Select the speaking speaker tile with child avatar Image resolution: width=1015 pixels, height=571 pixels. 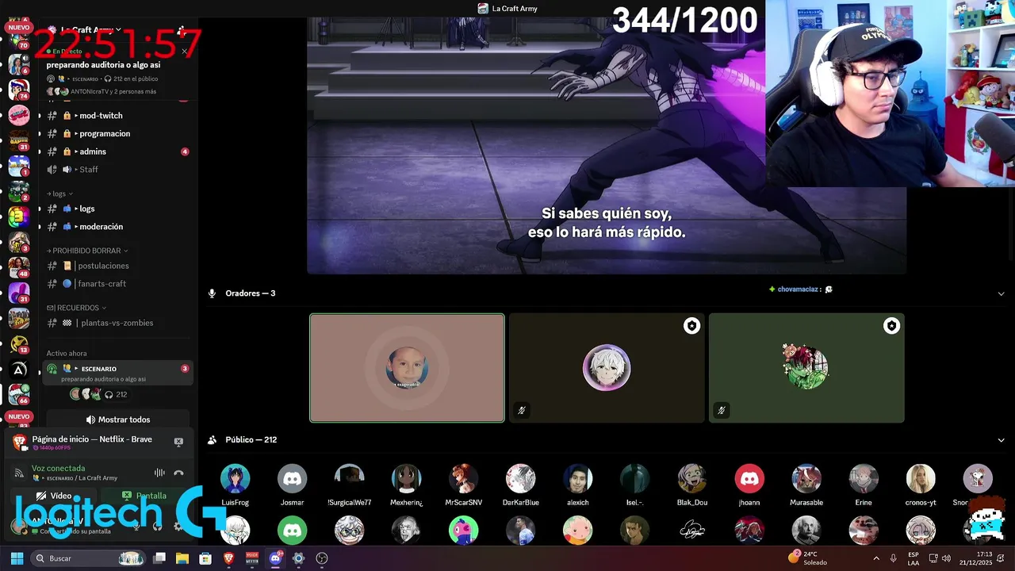click(407, 368)
